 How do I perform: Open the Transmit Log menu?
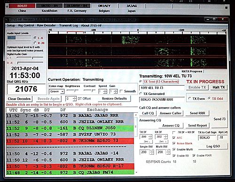(69, 25)
